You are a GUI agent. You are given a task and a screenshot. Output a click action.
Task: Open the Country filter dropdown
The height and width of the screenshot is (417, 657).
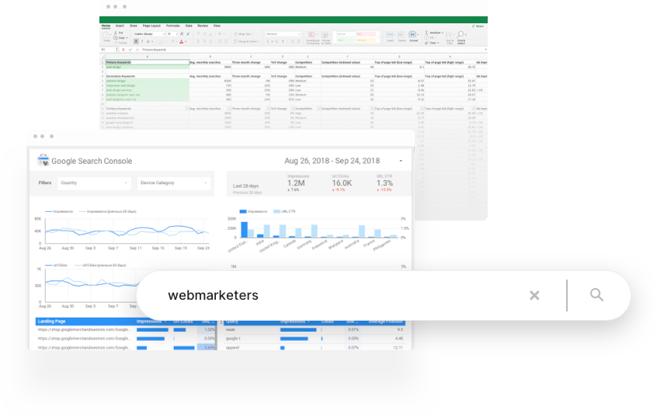pos(95,183)
